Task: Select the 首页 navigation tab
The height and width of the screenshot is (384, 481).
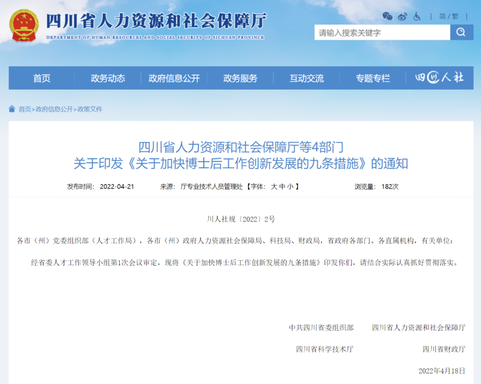Action: [42, 78]
